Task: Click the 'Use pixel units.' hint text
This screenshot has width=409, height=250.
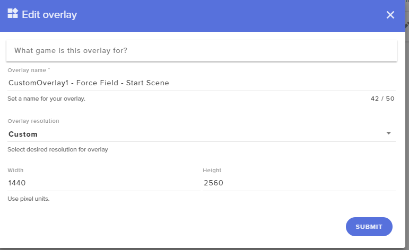Action: [x=29, y=199]
